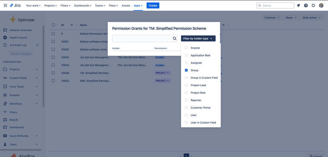Viewport: 328px width, 157px height.
Task: Check the Assignee holder type
Action: pyautogui.click(x=186, y=63)
